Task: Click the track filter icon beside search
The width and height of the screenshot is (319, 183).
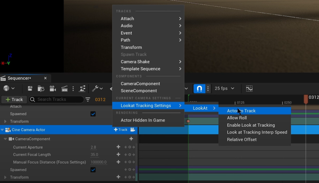Action: point(88,100)
